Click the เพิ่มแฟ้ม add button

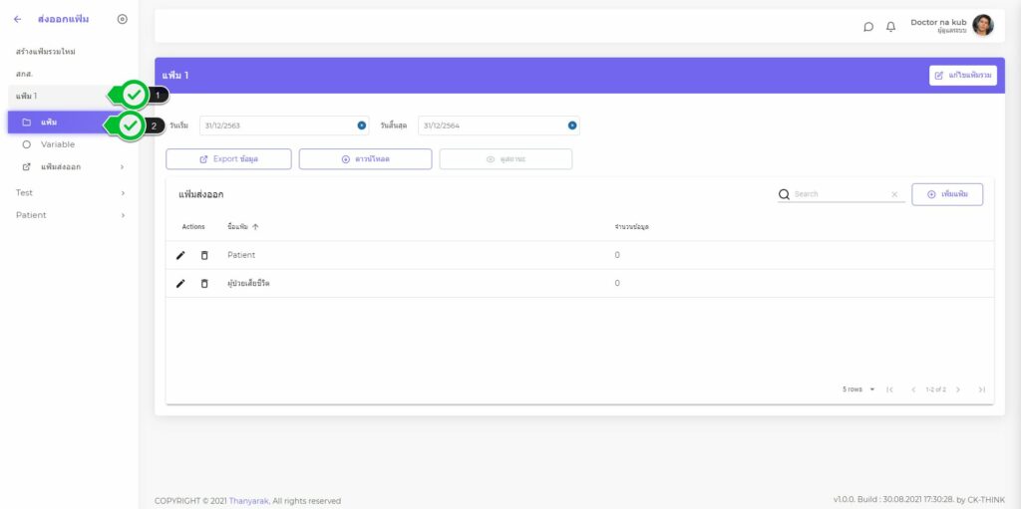(946, 194)
